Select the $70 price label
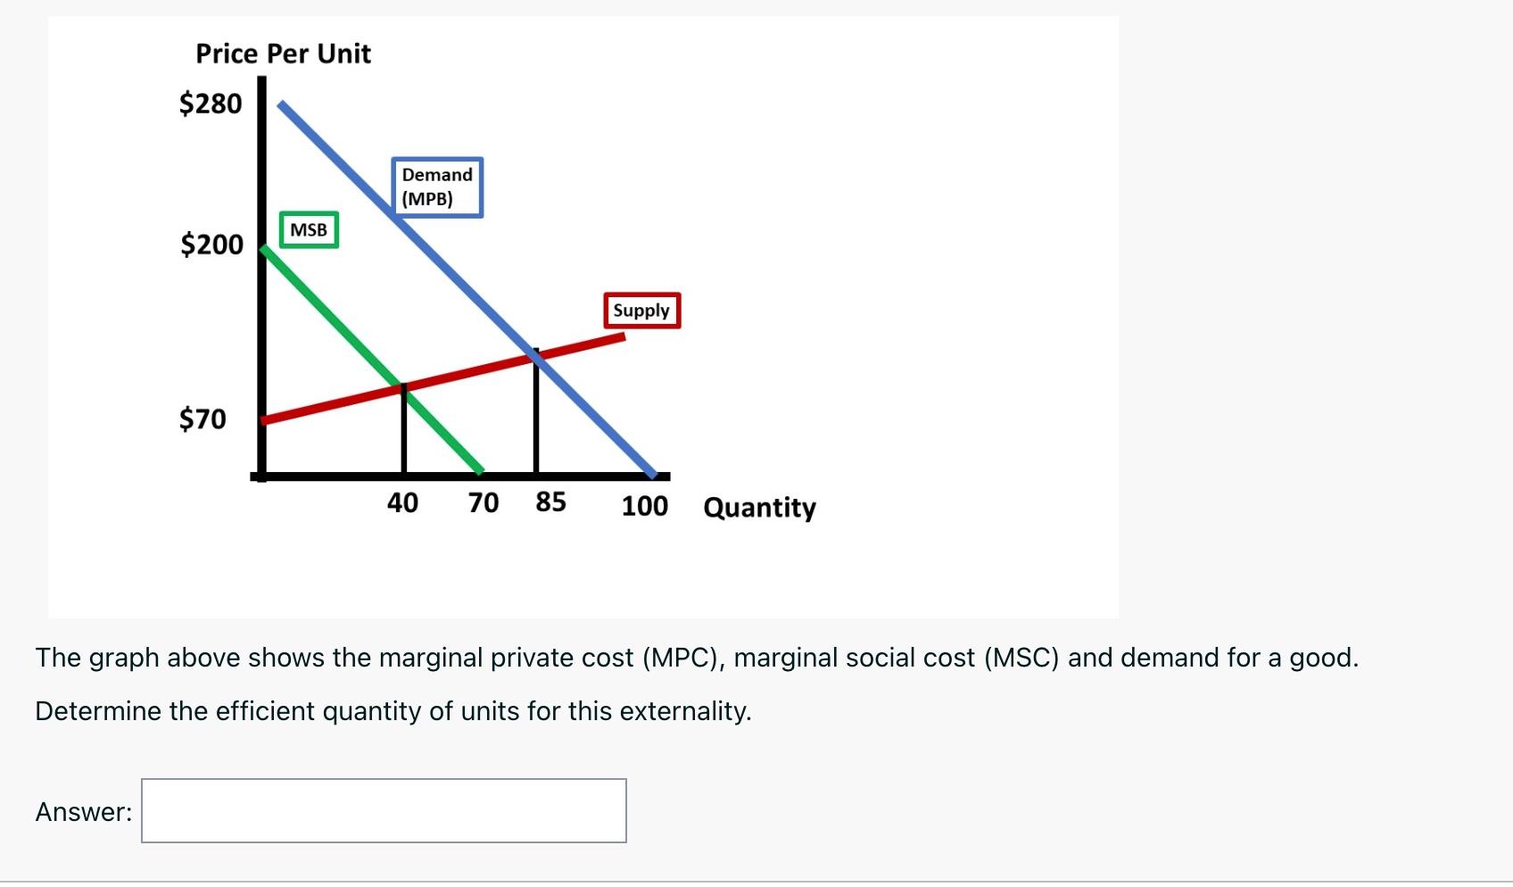1513x887 pixels. 203,419
